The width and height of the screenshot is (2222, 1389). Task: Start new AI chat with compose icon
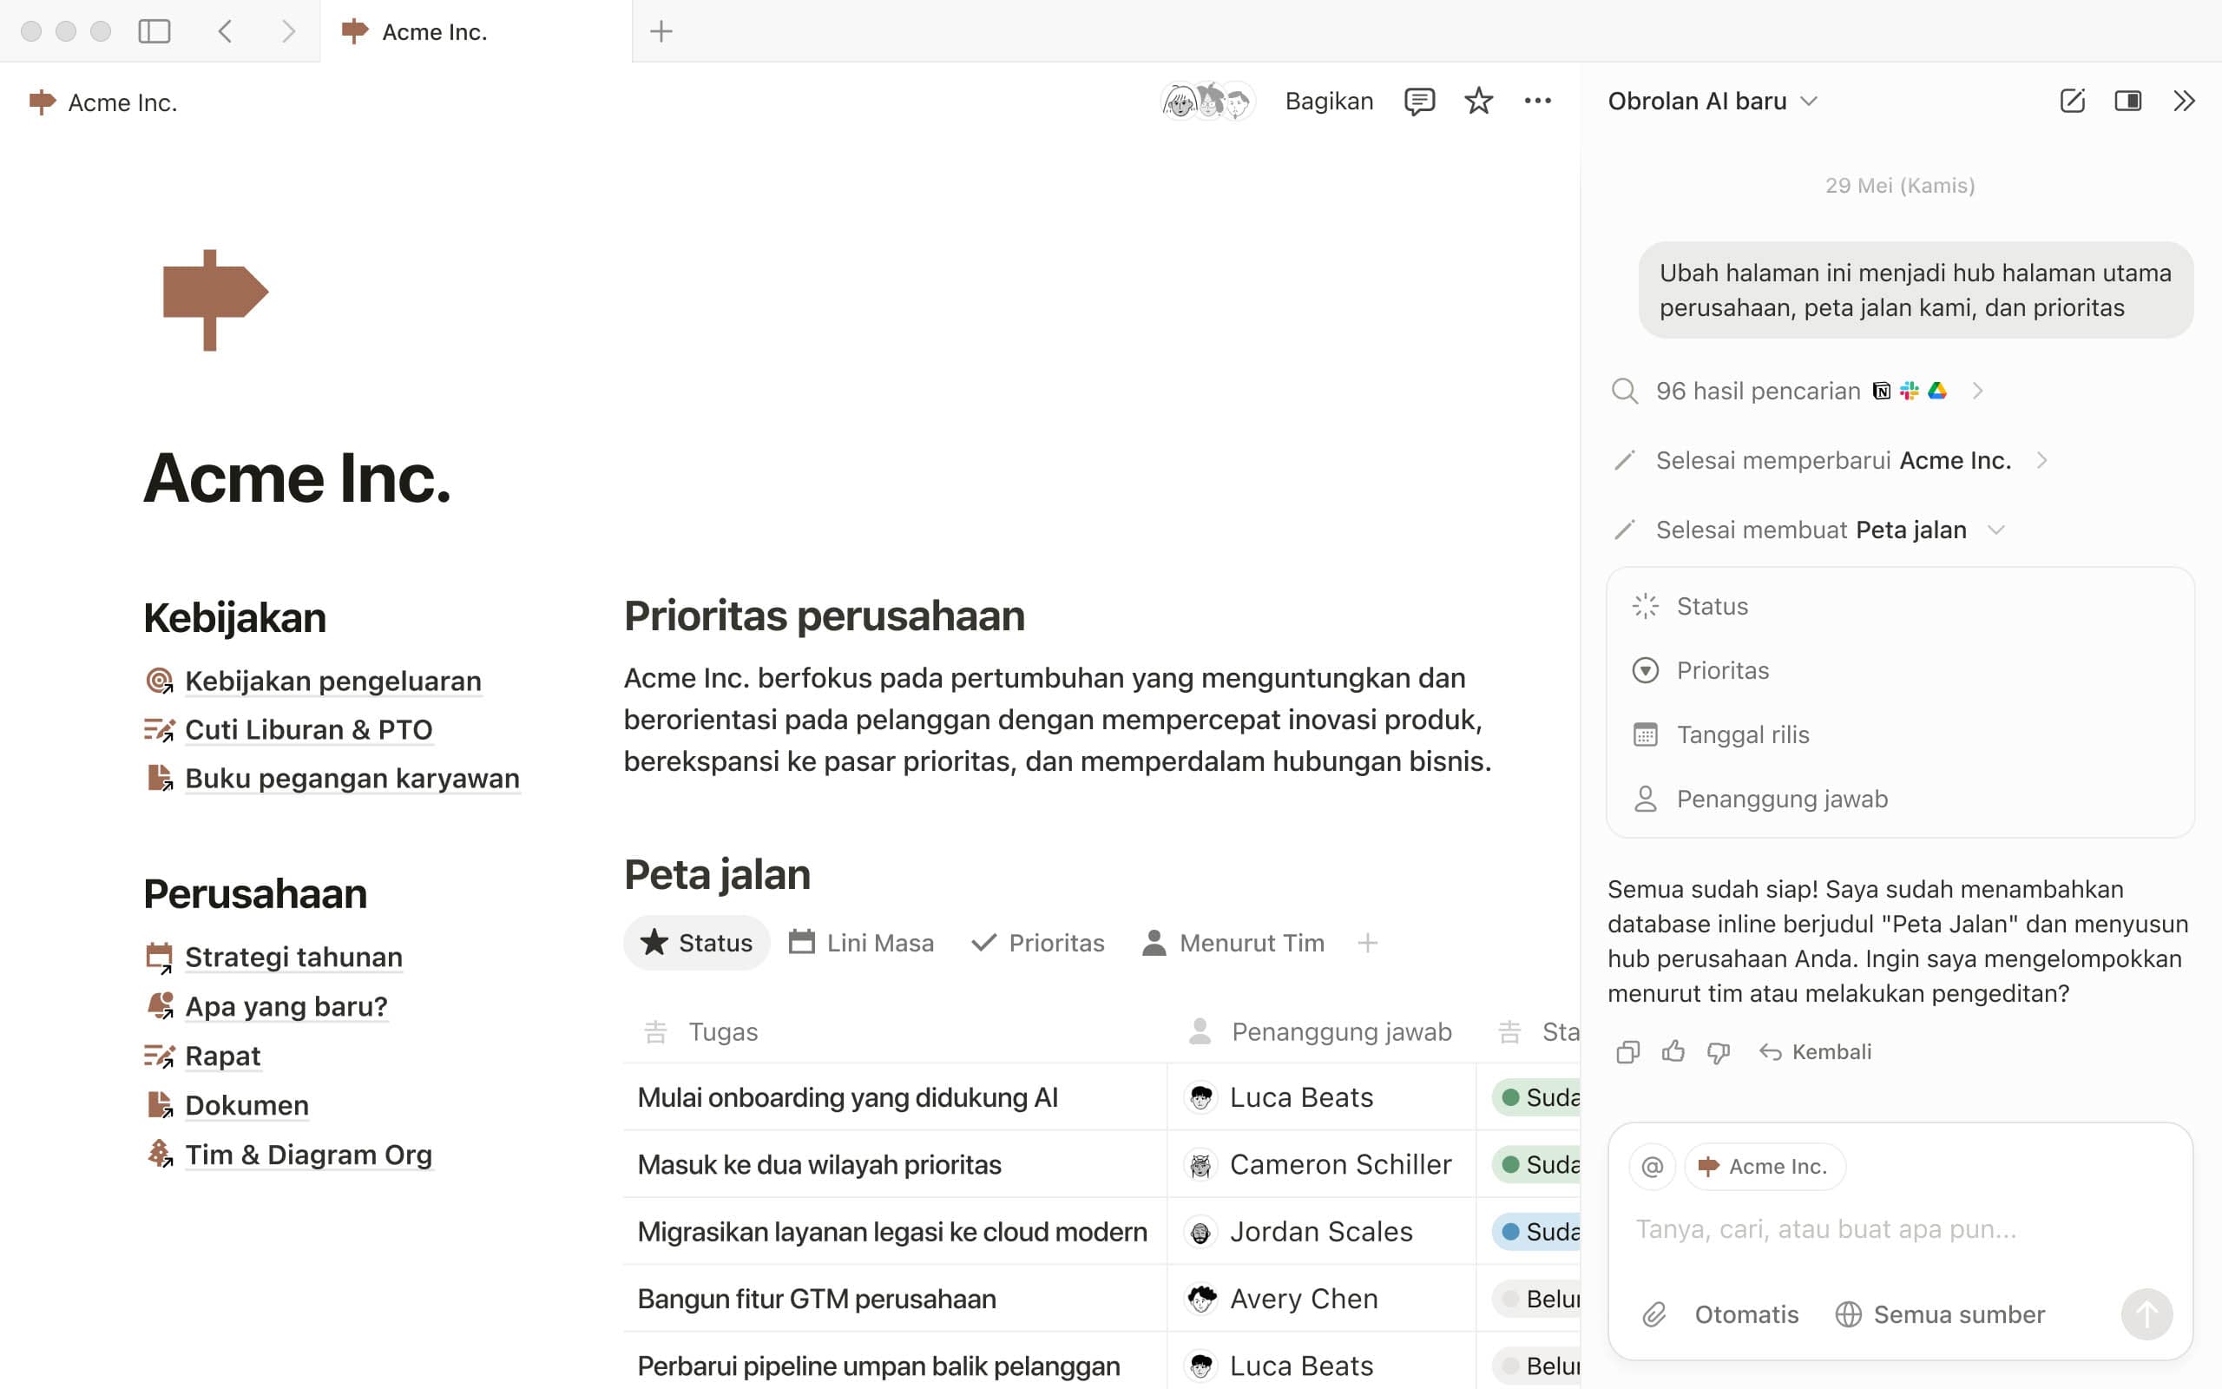tap(2073, 101)
